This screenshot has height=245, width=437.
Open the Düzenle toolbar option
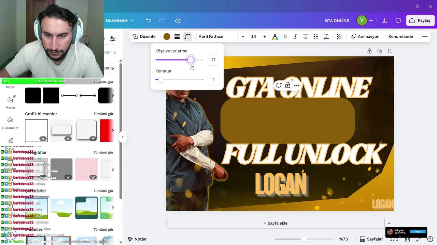coord(144,36)
